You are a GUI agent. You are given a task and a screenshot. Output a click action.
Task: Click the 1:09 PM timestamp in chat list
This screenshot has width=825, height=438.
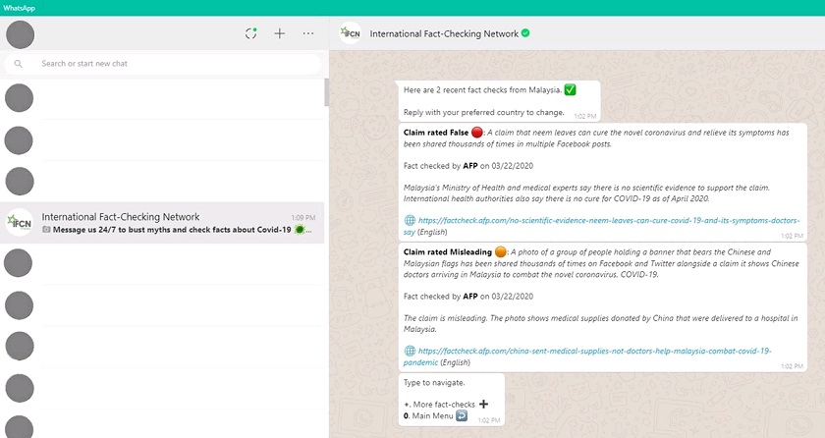coord(303,217)
